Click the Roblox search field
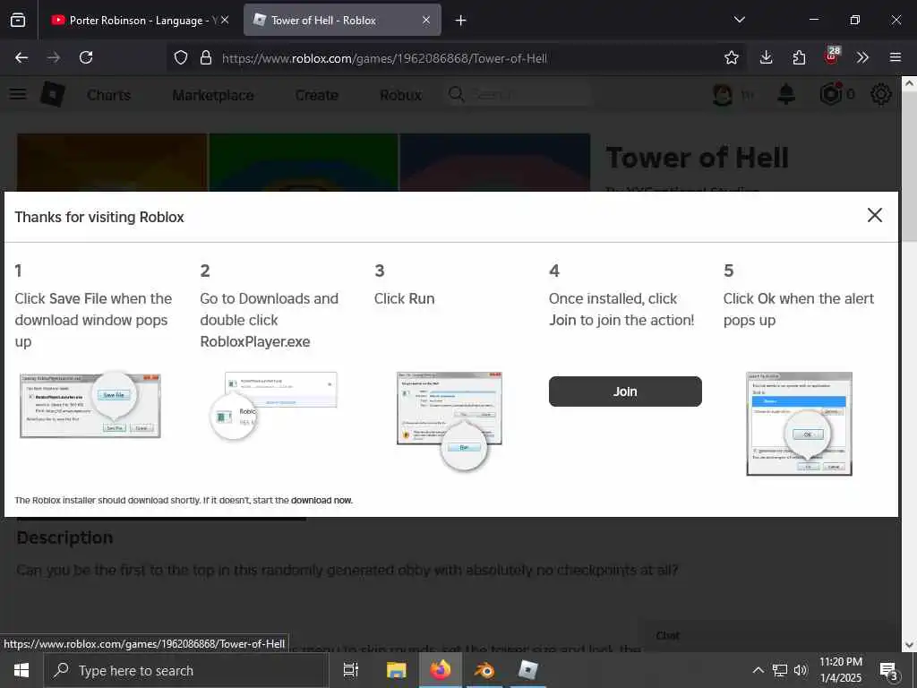This screenshot has width=917, height=688. point(518,94)
